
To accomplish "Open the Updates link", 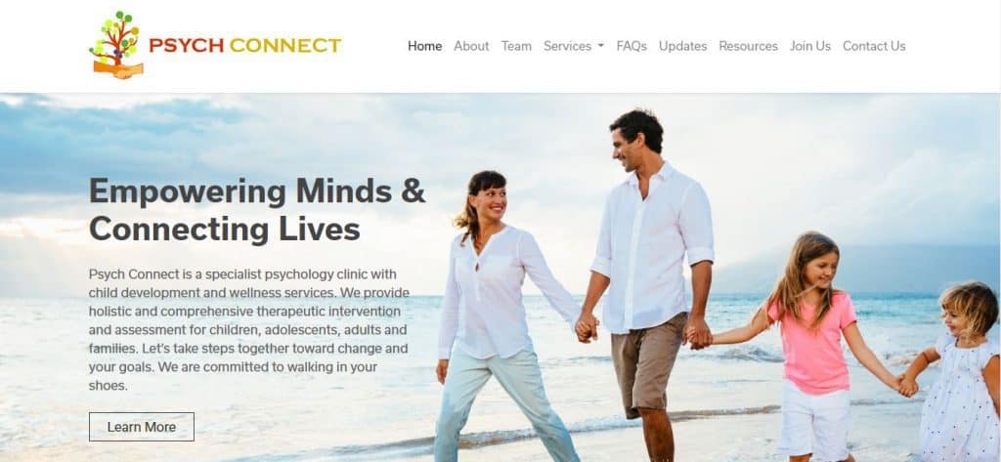I will [x=682, y=46].
